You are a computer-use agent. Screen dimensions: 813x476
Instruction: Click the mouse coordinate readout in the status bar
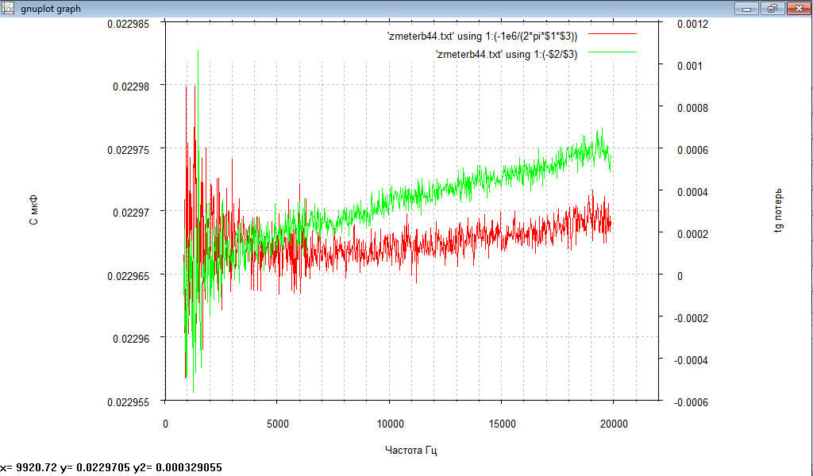[x=111, y=468]
